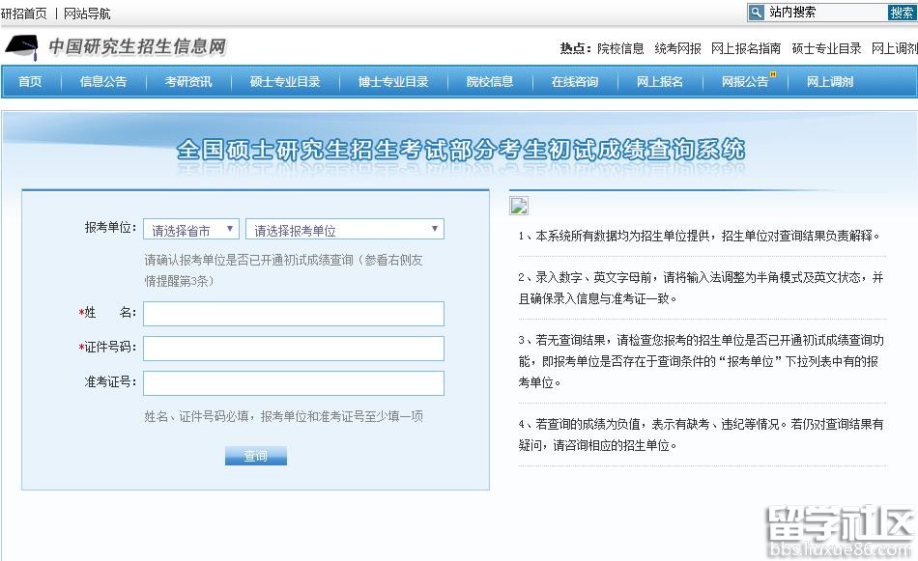Switch to the 信息公告 tab
Image resolution: width=918 pixels, height=561 pixels.
click(102, 82)
